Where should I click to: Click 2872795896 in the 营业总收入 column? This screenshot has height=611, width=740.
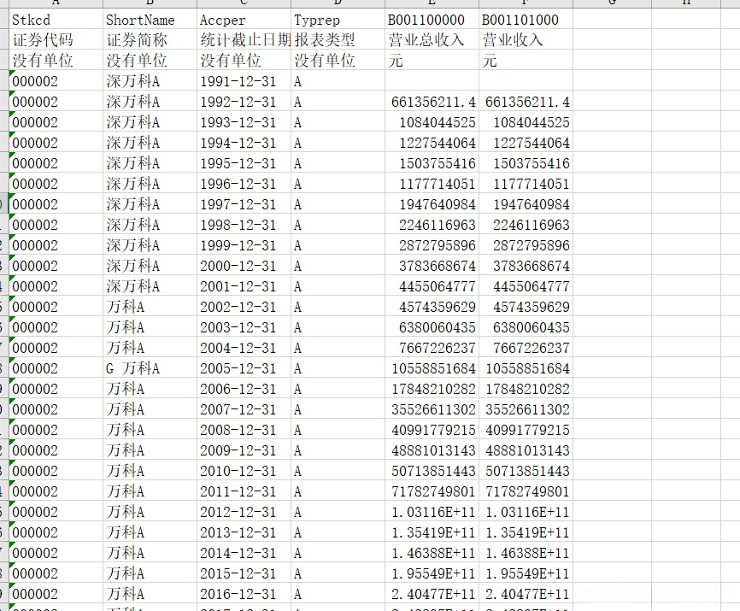432,245
